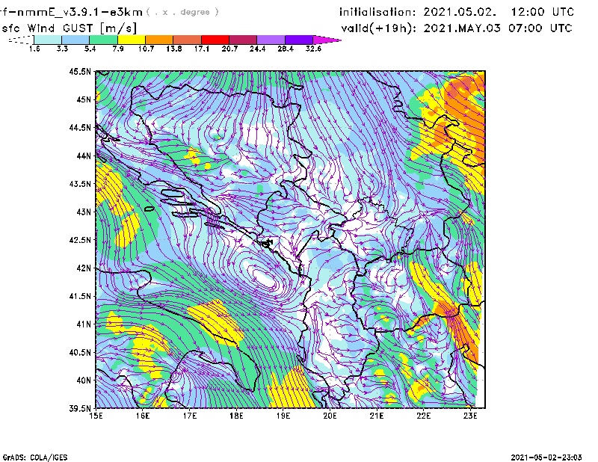Screen dimensions: 598x462
Task: Click the '23E' longitude label
Action: [x=470, y=416]
